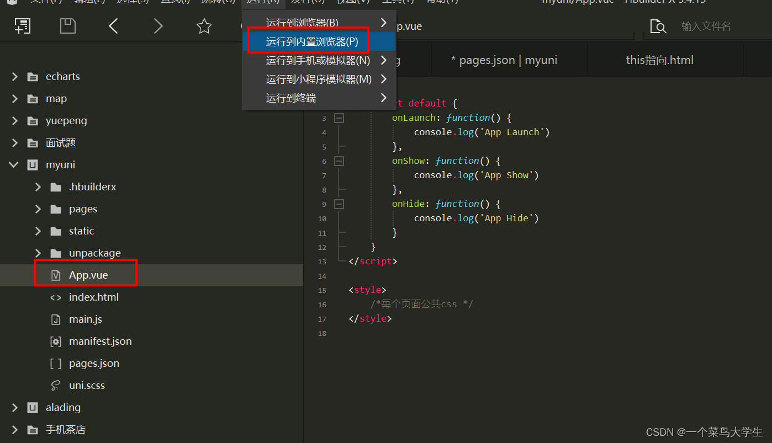
Task: Expand the pages folder chevron
Action: [38, 209]
